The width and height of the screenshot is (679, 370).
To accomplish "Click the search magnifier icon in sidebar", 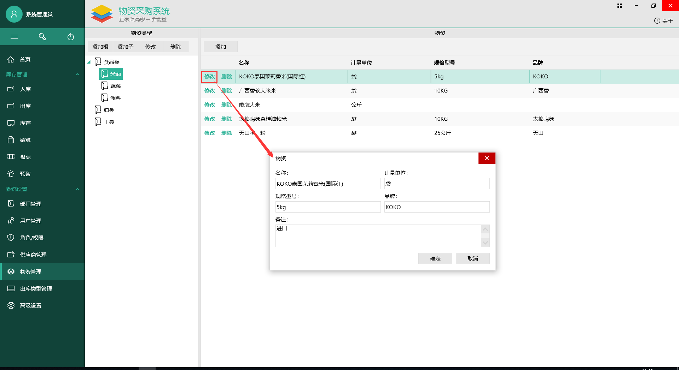I will 42,37.
